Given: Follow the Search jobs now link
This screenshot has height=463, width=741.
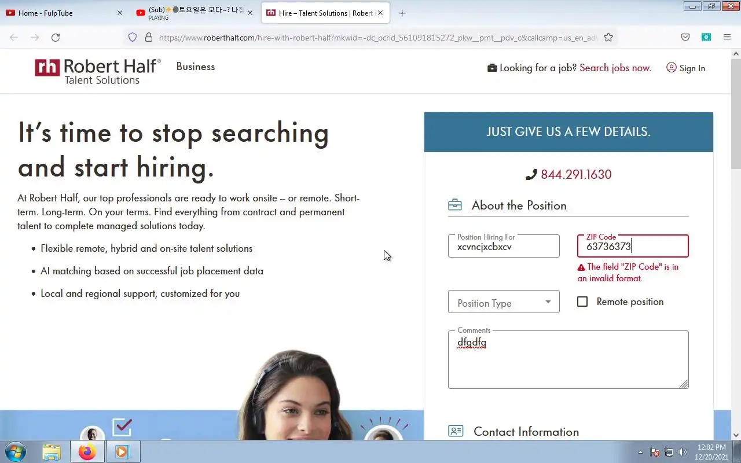Looking at the screenshot, I should 615,68.
